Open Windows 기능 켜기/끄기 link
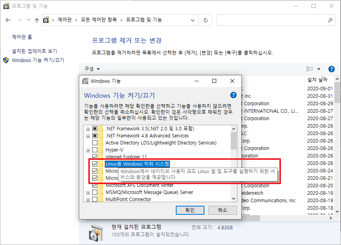This screenshot has height=245, width=341. point(38,60)
